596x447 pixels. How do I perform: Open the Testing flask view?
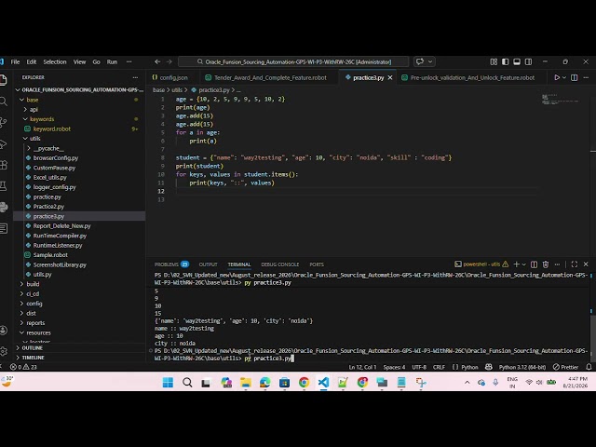tap(3, 186)
